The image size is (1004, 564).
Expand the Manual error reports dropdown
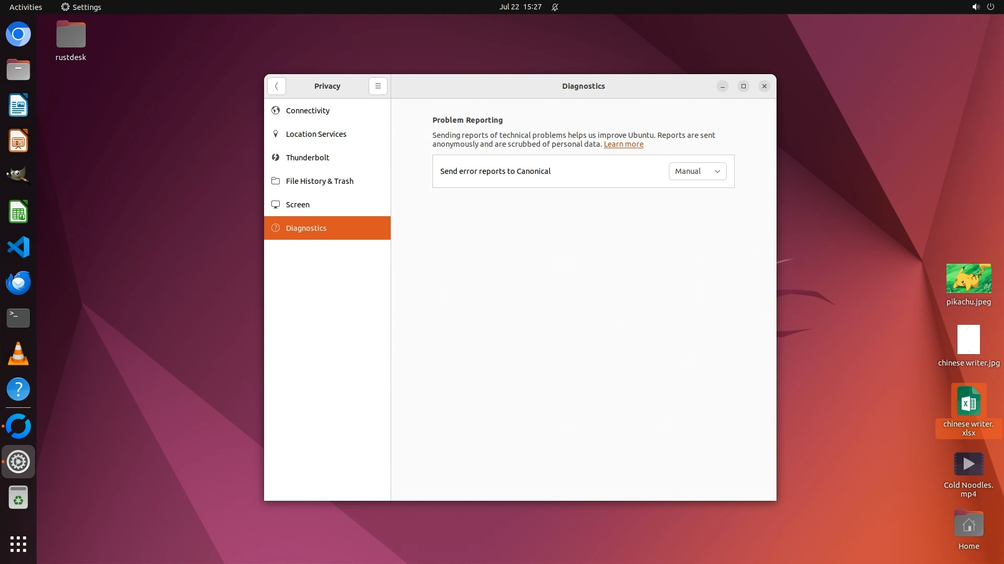tap(697, 171)
